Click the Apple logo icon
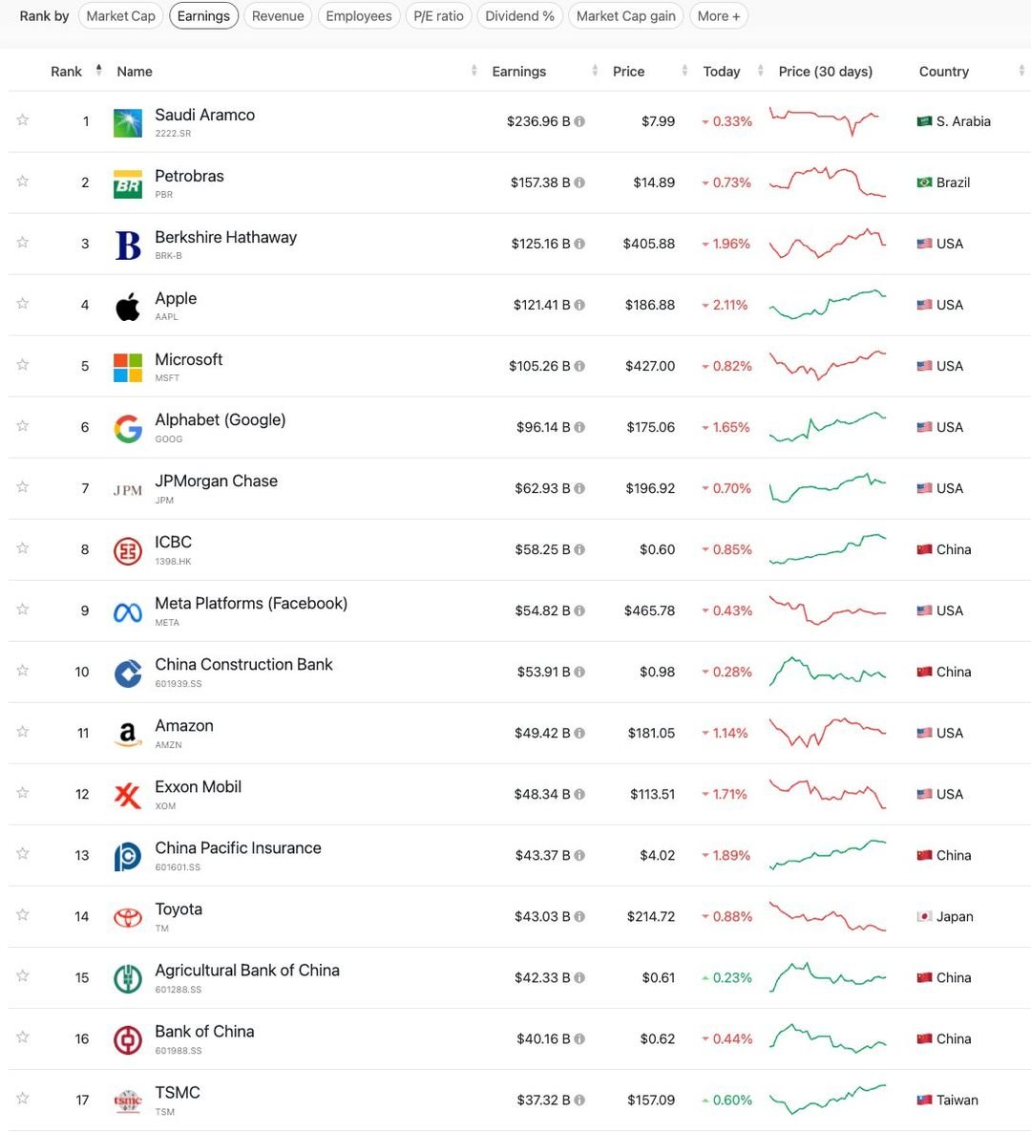The width and height of the screenshot is (1031, 1133). [128, 307]
